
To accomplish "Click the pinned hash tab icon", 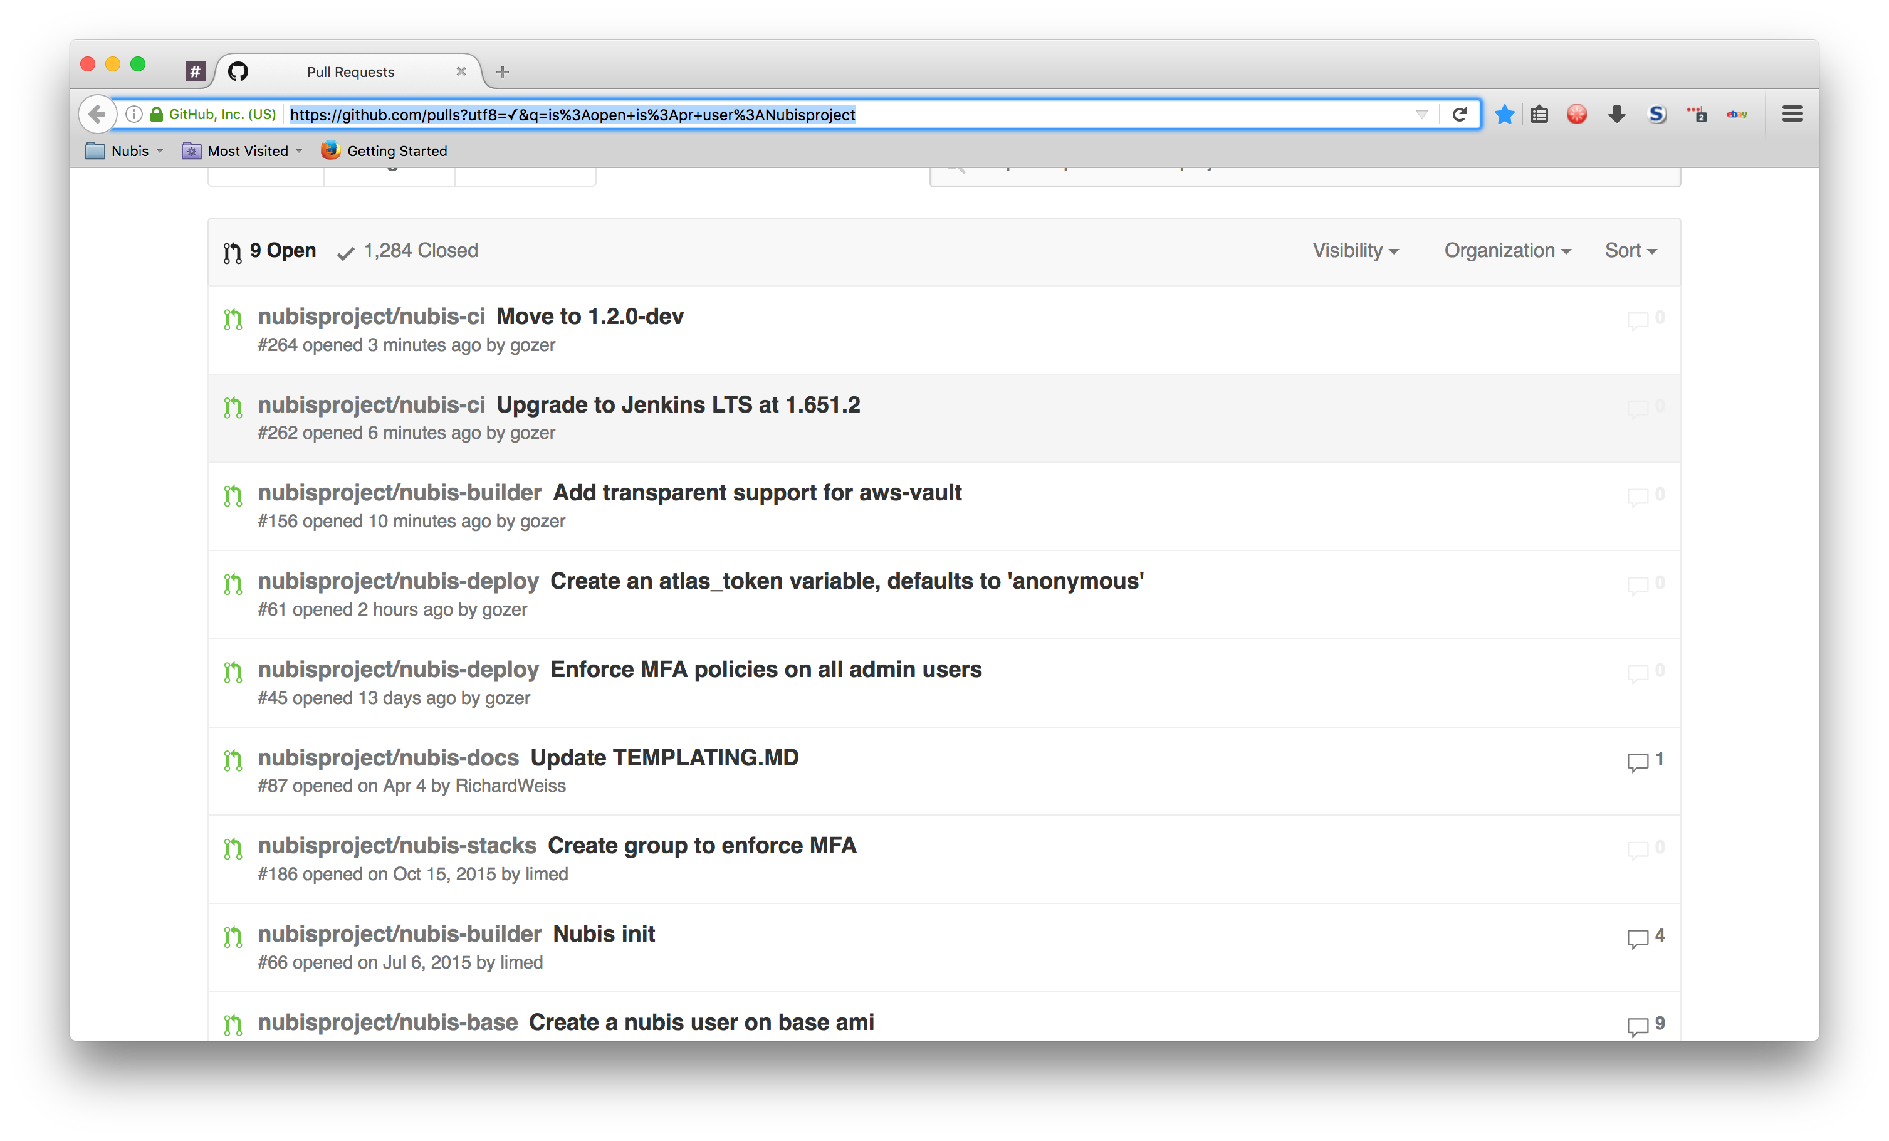I will [195, 71].
